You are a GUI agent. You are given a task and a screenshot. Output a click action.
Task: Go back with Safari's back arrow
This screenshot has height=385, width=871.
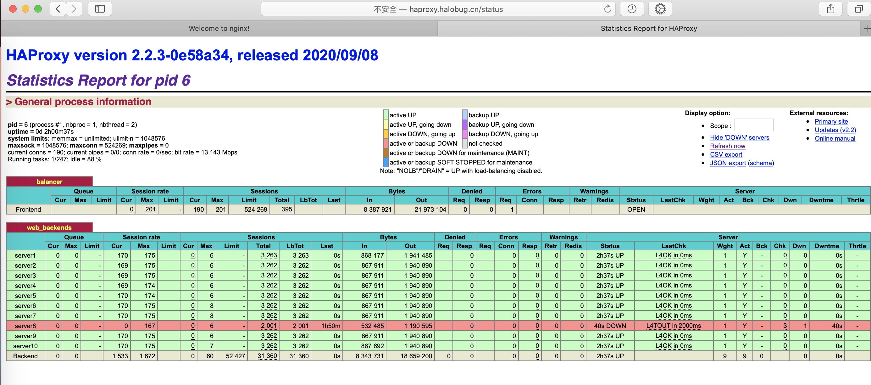click(x=58, y=9)
